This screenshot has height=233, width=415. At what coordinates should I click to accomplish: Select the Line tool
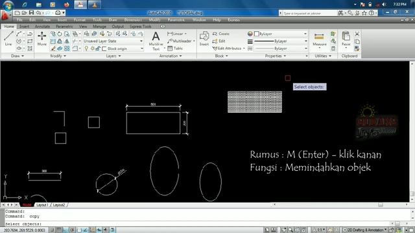8,38
